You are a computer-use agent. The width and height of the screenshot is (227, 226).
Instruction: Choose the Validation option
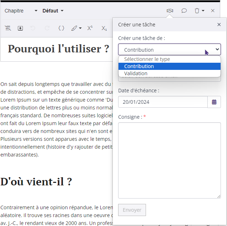pyautogui.click(x=170, y=73)
